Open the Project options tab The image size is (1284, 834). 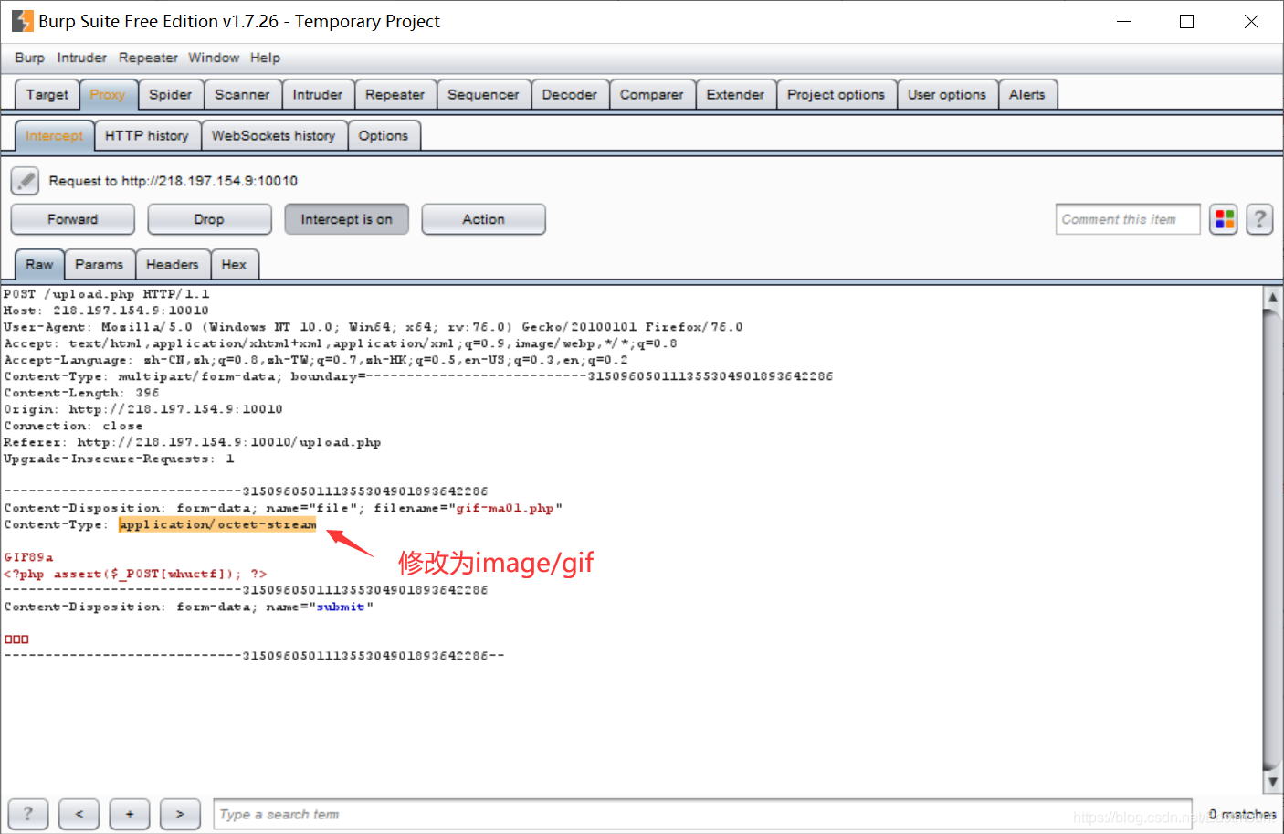pyautogui.click(x=836, y=94)
